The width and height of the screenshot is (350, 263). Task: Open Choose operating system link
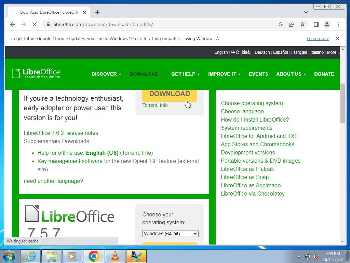tap(252, 103)
